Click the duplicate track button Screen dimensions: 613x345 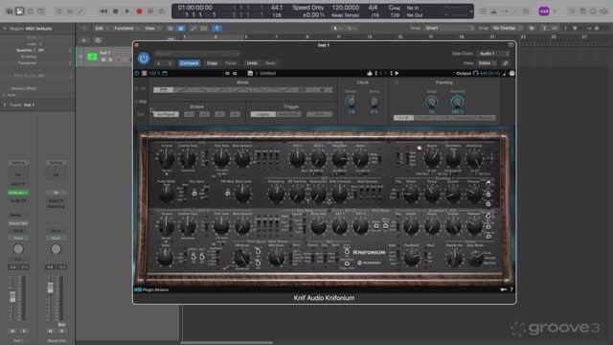[98, 40]
